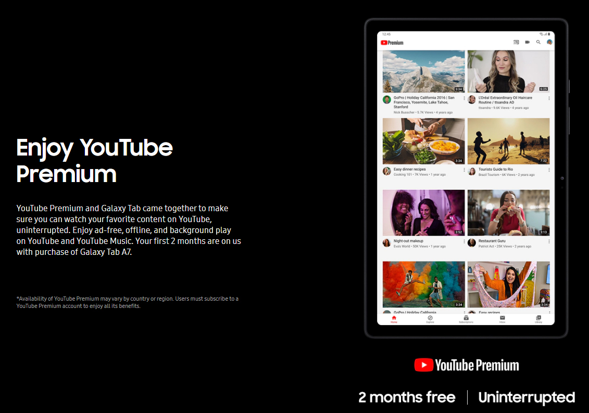Image resolution: width=589 pixels, height=413 pixels.
Task: Open search with the magnifier icon
Action: pos(538,42)
